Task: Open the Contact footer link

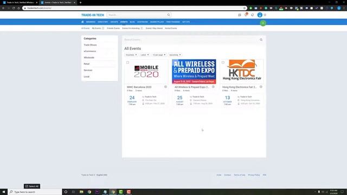Action: click(228, 175)
